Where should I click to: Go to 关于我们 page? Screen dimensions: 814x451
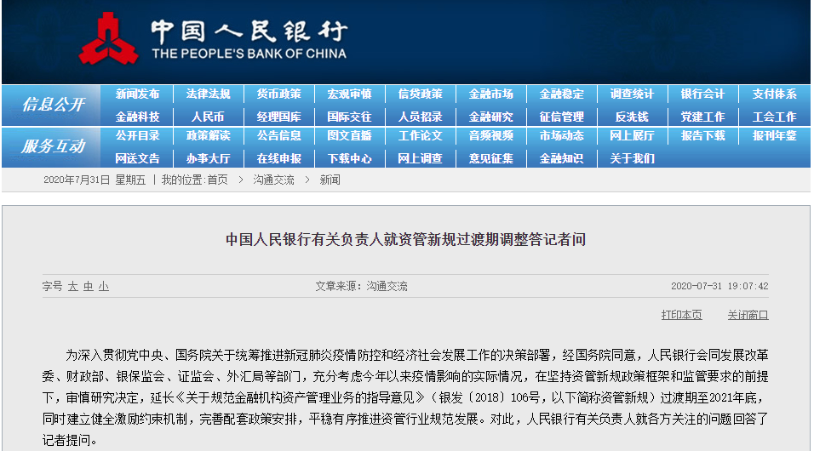(x=632, y=158)
